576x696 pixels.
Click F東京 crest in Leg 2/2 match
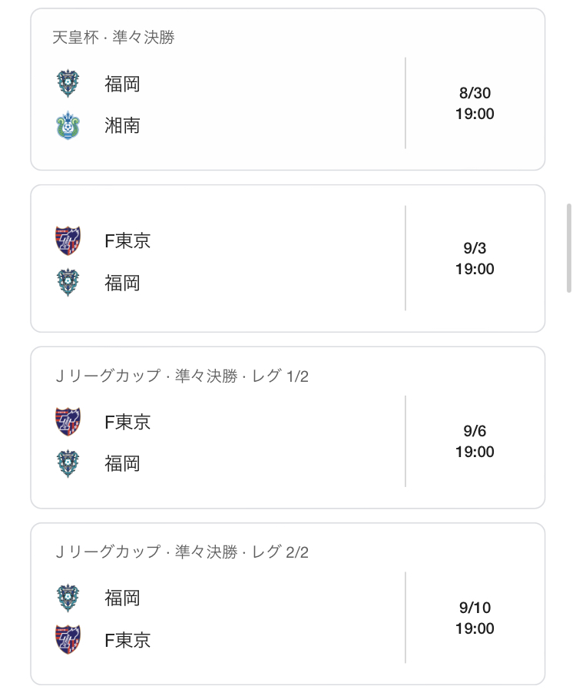[68, 640]
